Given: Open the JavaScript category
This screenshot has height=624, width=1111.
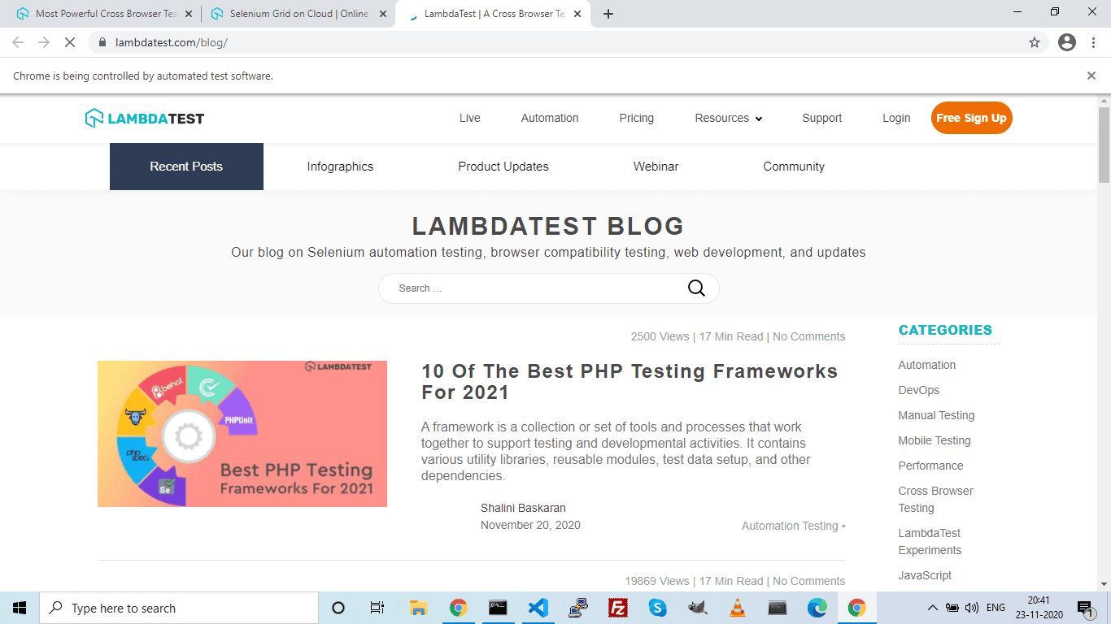Looking at the screenshot, I should tap(926, 575).
